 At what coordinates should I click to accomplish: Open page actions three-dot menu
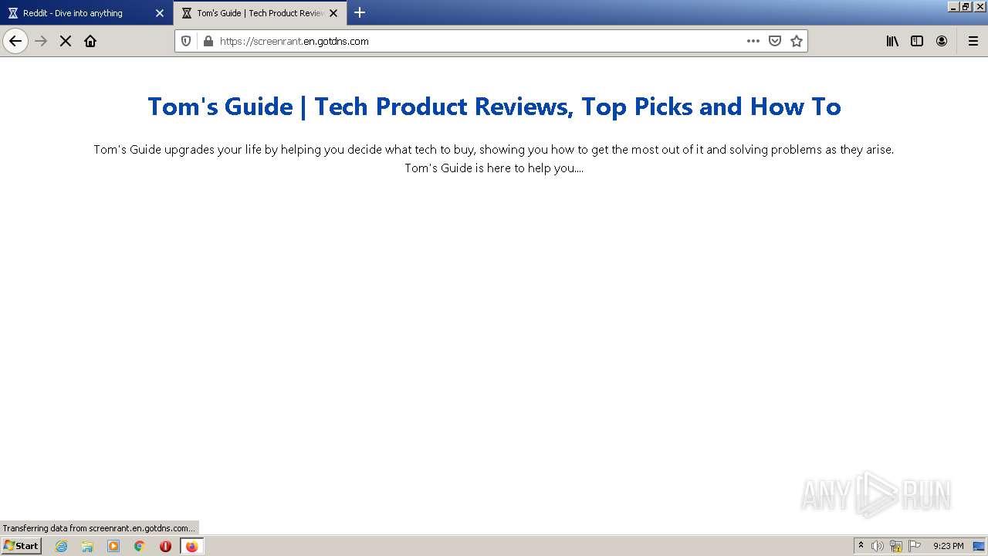753,41
